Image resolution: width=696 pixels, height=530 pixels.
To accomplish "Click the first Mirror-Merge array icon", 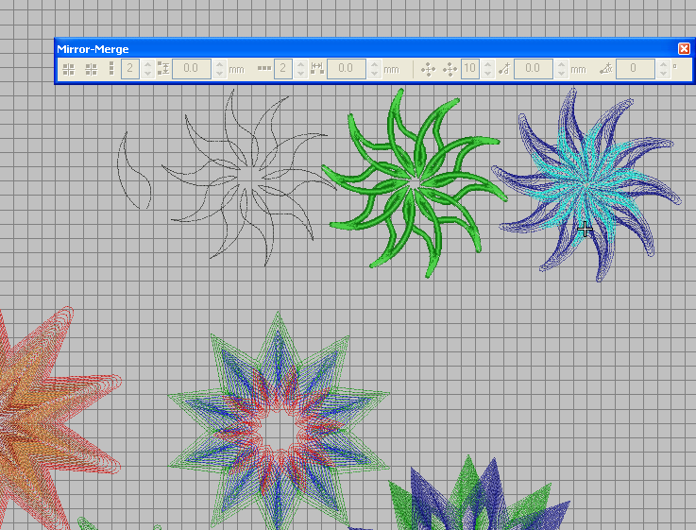I will click(68, 69).
